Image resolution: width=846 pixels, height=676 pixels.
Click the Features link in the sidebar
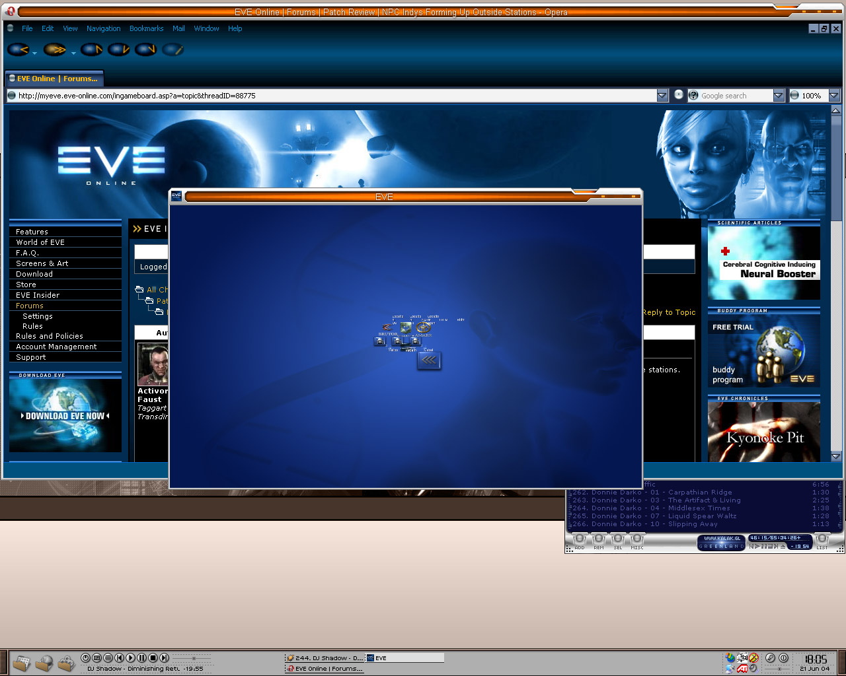click(x=32, y=232)
